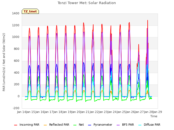Click the Time x-axis title

154,116
